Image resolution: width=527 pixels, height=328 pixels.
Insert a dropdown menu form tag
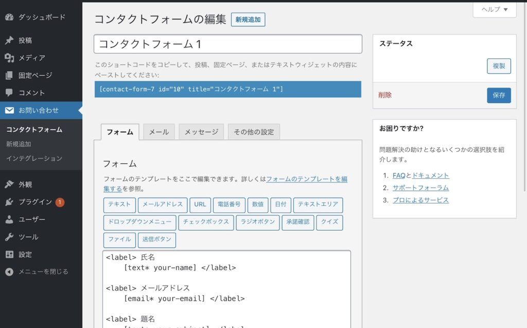[139, 222]
